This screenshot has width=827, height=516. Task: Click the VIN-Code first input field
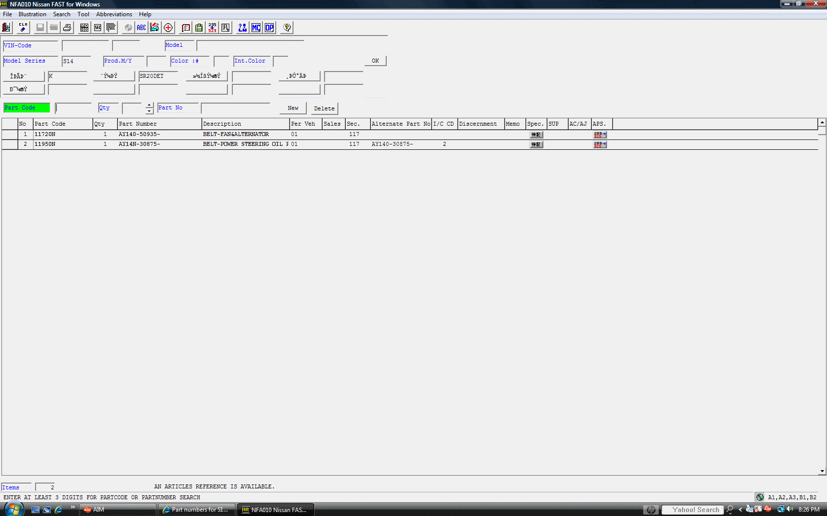point(85,45)
